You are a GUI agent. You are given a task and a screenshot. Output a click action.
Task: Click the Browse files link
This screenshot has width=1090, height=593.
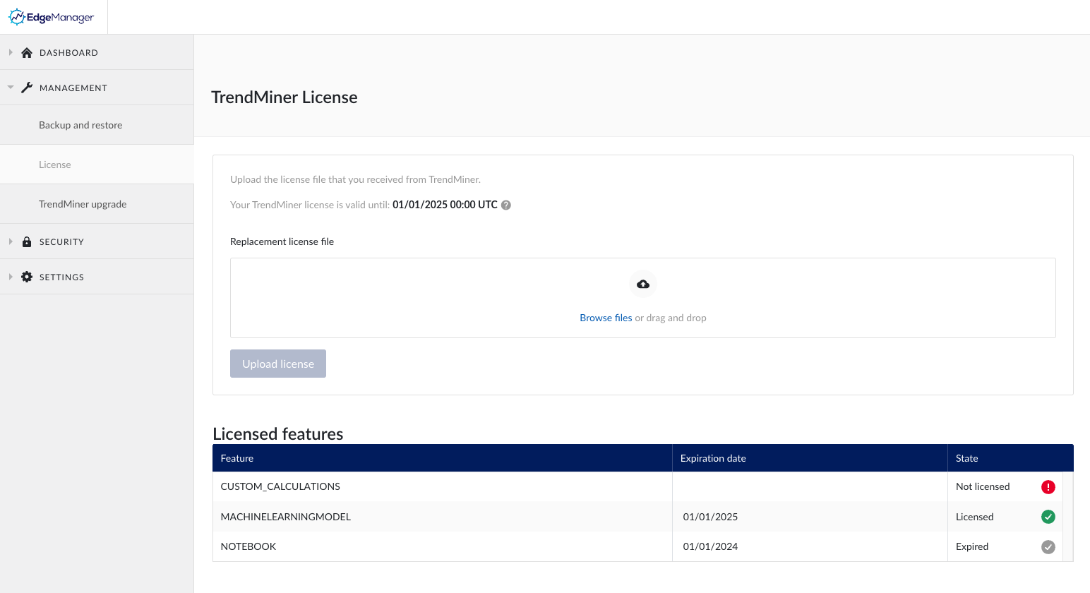(x=605, y=317)
